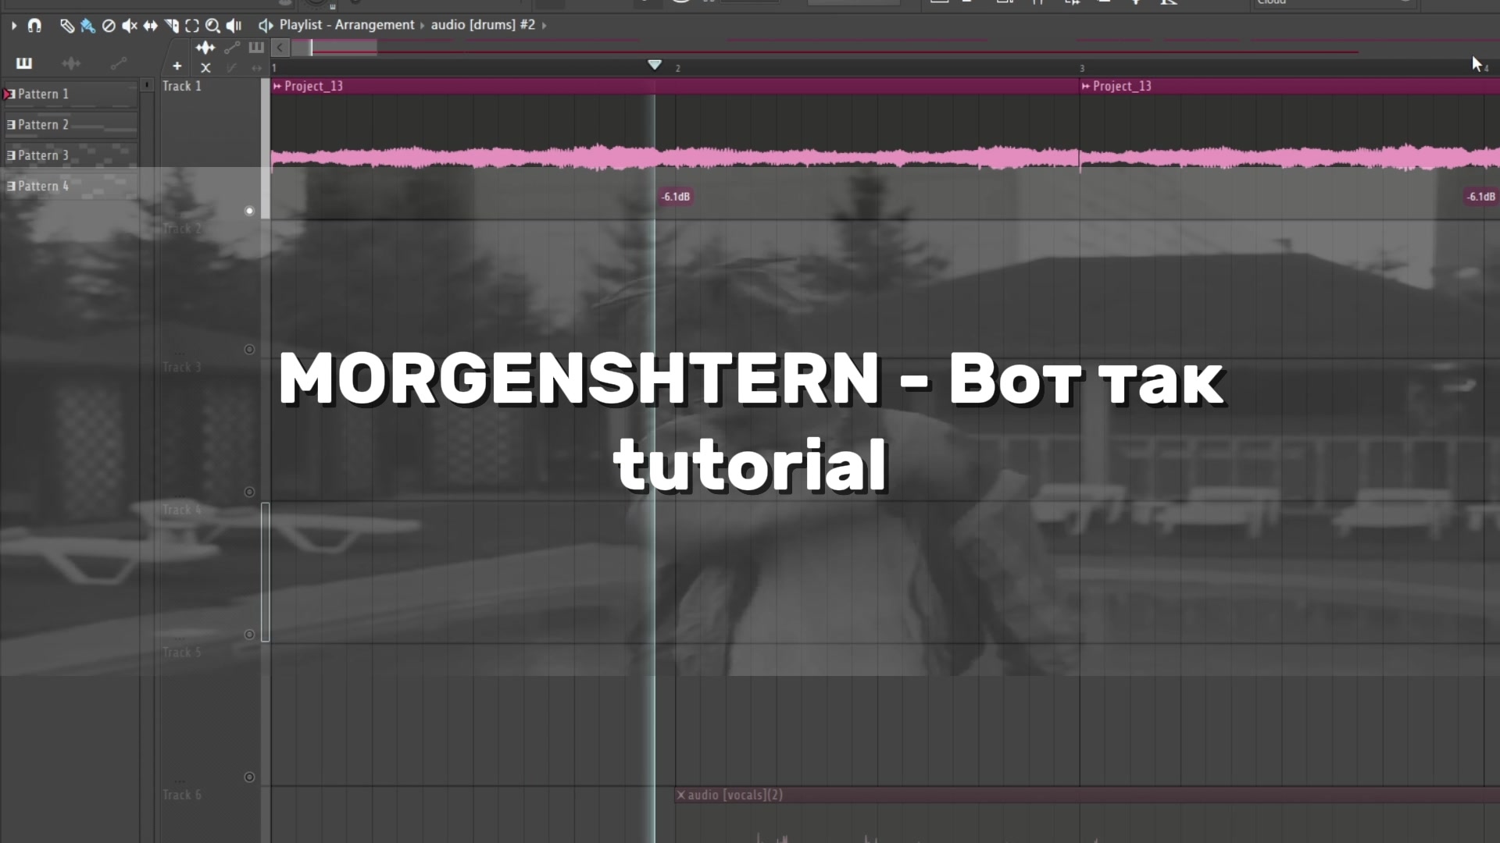1500x843 pixels.
Task: Select Pattern 2 in the picker
Action: click(x=70, y=125)
